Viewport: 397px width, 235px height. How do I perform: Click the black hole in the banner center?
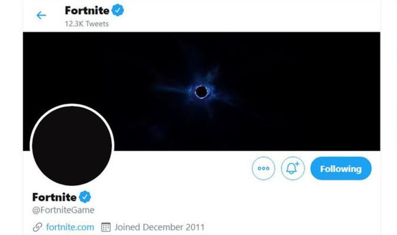(201, 92)
